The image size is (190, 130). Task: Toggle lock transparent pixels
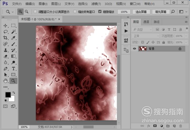coord(142,42)
